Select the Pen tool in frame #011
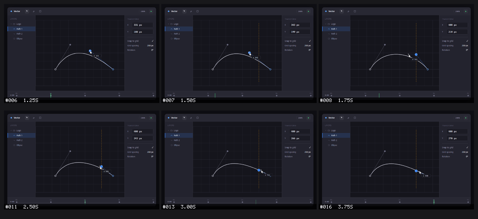Viewport: 478px width, 219px height. tap(34, 118)
